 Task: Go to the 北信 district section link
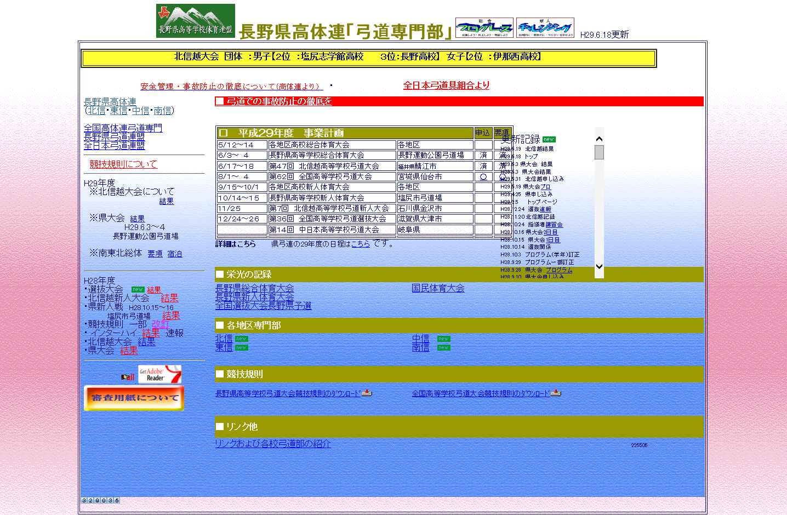click(x=224, y=339)
